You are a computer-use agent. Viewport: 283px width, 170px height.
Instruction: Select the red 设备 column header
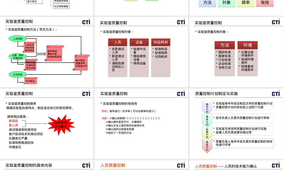tap(139, 42)
